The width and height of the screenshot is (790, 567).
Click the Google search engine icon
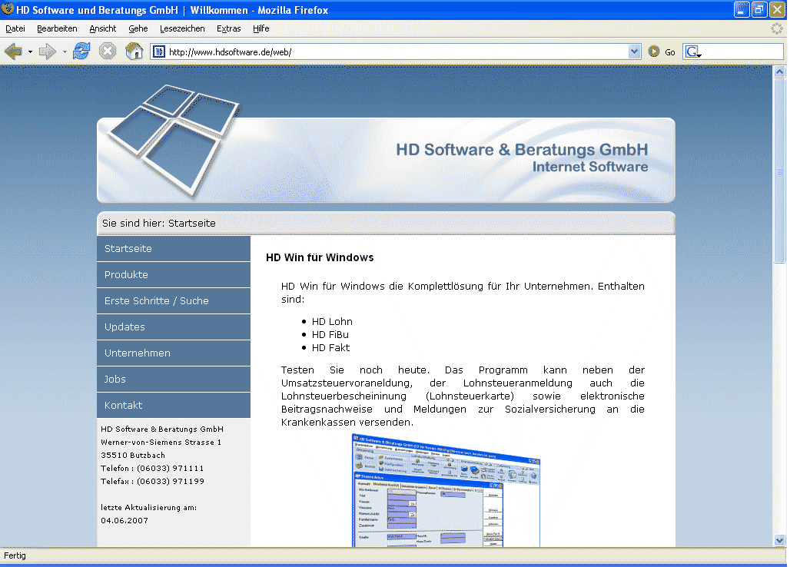pos(693,51)
